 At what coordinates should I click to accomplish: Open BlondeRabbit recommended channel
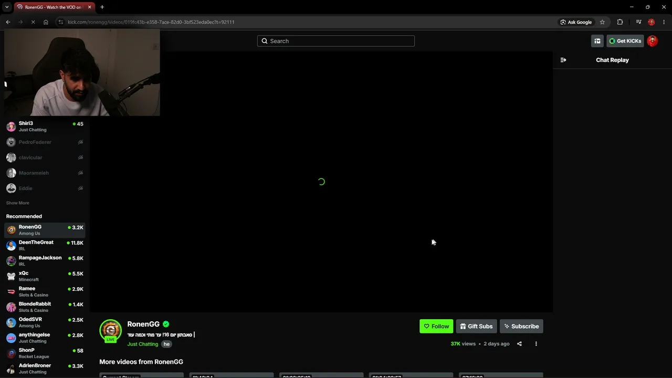click(x=45, y=307)
